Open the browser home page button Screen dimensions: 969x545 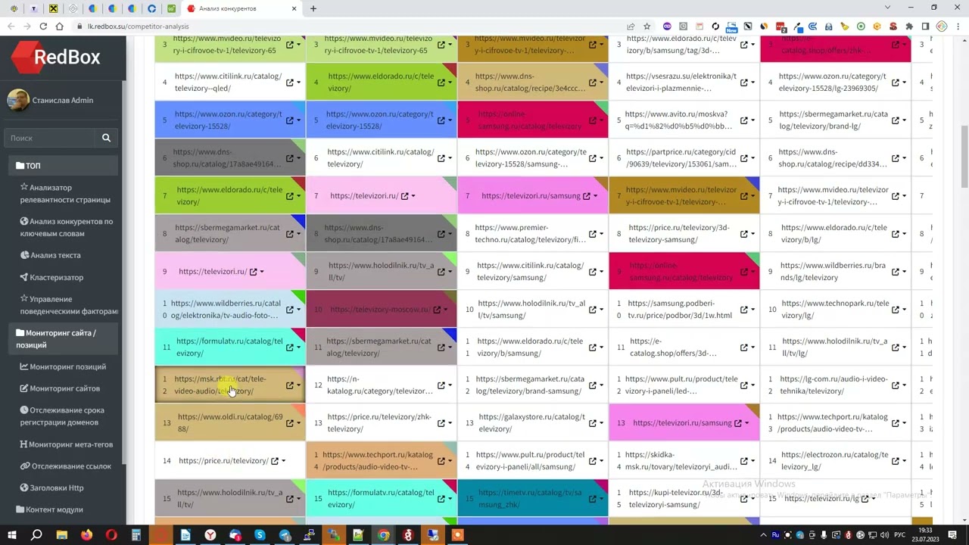coord(60,26)
